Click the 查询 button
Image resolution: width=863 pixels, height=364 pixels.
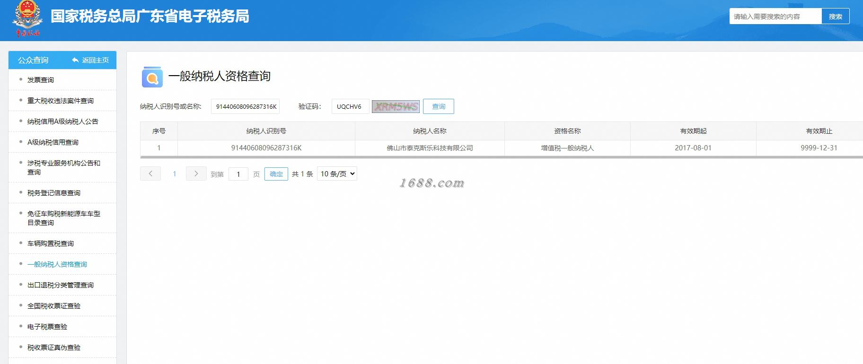tap(439, 106)
